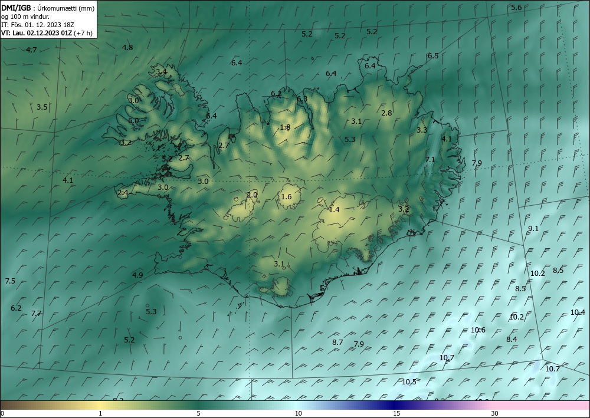Viewport: 590px width, 418px height.
Task: Click the 2.4 value on the western peninsula
Action: 123,193
